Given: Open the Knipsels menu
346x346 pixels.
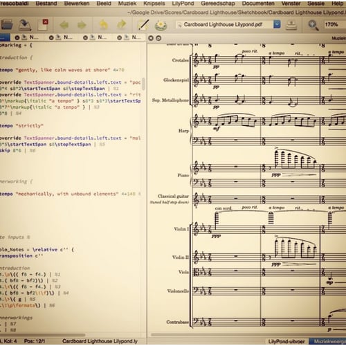Looking at the screenshot, I should (154, 3).
